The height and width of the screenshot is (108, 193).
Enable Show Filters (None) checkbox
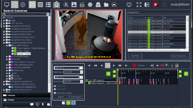click(55, 93)
